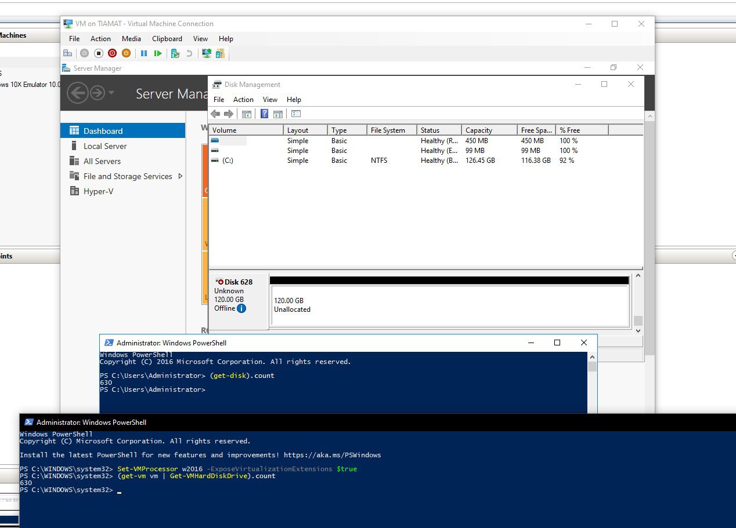This screenshot has width=736, height=528.
Task: Save VM state with the orange icon
Action: (x=126, y=53)
